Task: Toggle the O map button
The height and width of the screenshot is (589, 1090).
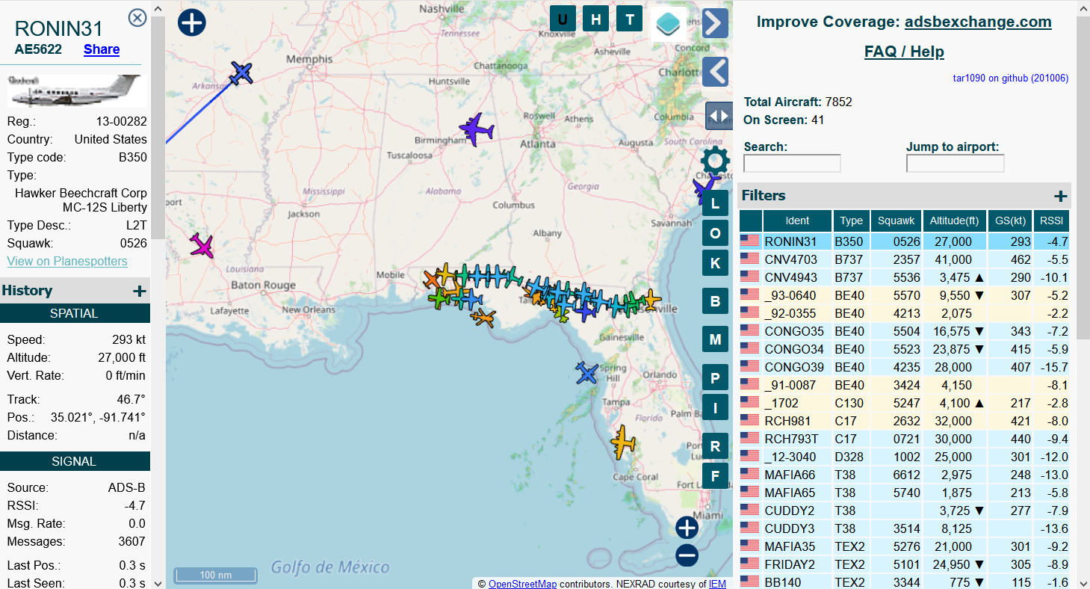Action: click(715, 233)
